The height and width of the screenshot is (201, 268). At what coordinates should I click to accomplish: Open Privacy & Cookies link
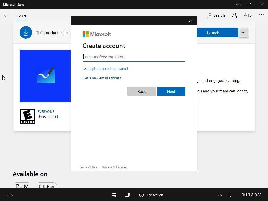point(115,167)
